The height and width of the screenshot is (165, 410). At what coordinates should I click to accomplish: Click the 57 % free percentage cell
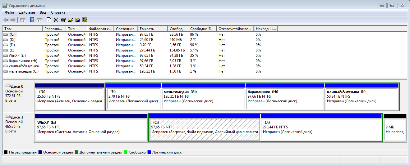[194, 50]
